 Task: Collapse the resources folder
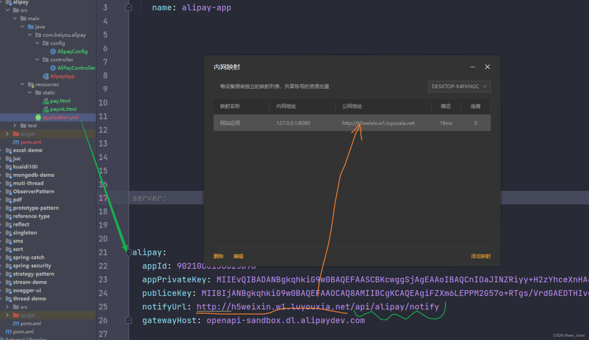click(23, 84)
